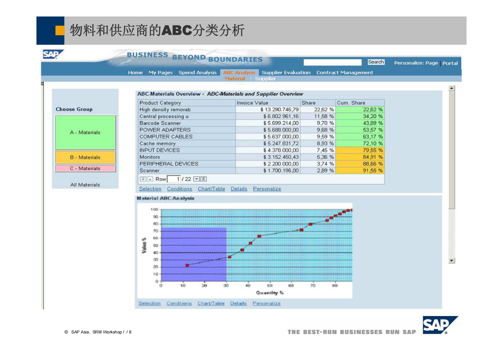This screenshot has height=356, width=503.
Task: Open Spend Analysis menu item
Action: pos(197,73)
